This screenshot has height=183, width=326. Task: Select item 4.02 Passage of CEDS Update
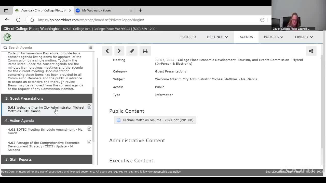pyautogui.click(x=47, y=146)
